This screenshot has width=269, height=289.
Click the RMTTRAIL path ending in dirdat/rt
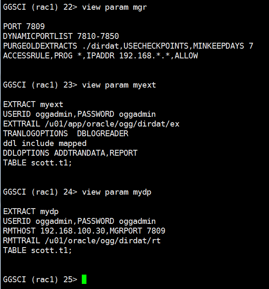(x=82, y=240)
